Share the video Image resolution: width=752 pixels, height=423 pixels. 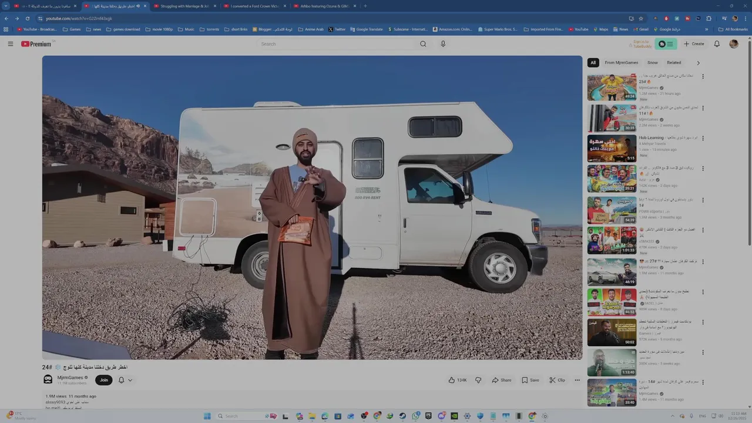coord(502,380)
